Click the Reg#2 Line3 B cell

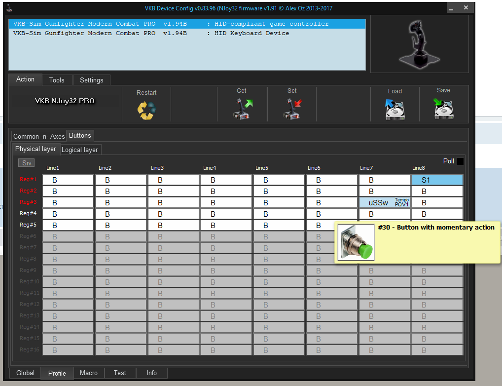(x=174, y=192)
